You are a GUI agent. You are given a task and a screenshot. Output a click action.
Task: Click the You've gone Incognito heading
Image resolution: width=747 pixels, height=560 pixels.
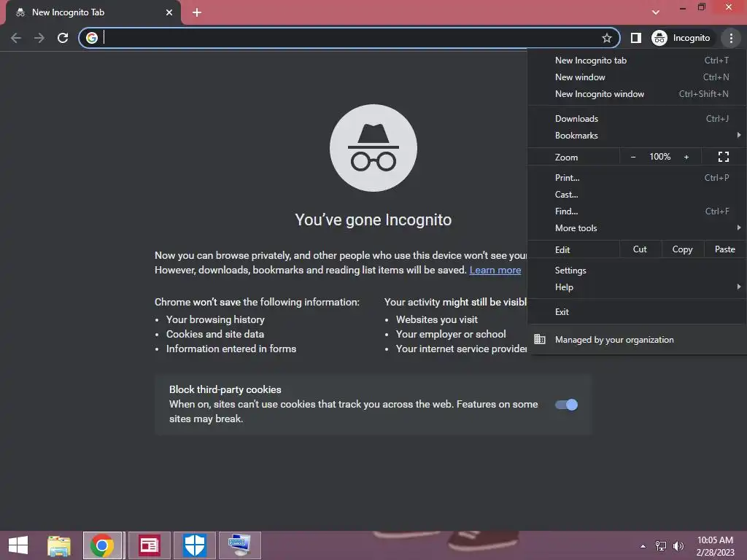tap(373, 219)
